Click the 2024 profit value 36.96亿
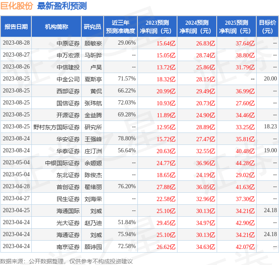This screenshot has height=265, width=279. [206, 163]
